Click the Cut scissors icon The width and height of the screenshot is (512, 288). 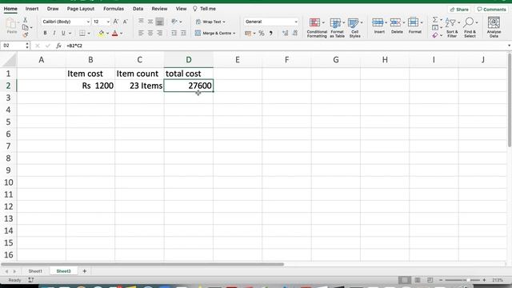[25, 20]
